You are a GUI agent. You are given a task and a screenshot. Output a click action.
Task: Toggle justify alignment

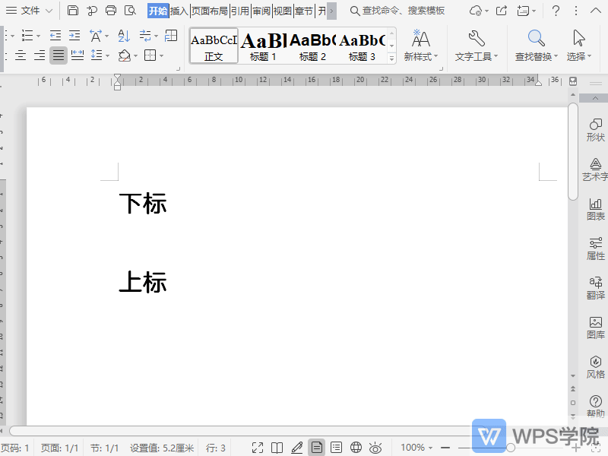click(58, 55)
